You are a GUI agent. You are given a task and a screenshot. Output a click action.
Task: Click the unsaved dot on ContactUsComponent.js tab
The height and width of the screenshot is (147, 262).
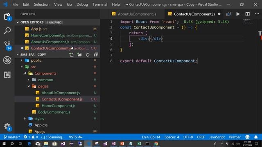tap(219, 14)
